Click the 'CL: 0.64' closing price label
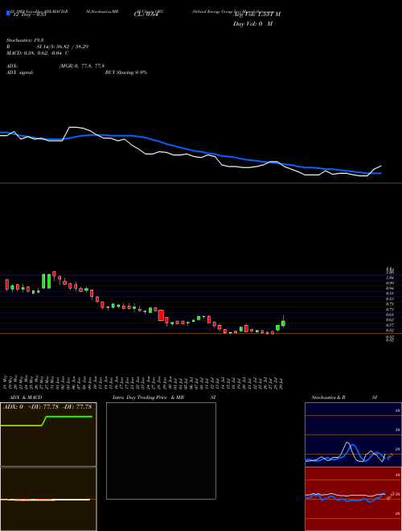This screenshot has height=531, width=402. [x=146, y=14]
